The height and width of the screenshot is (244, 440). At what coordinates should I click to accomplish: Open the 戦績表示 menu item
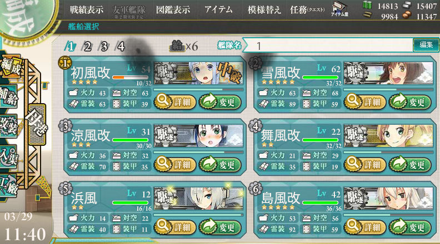(x=86, y=10)
